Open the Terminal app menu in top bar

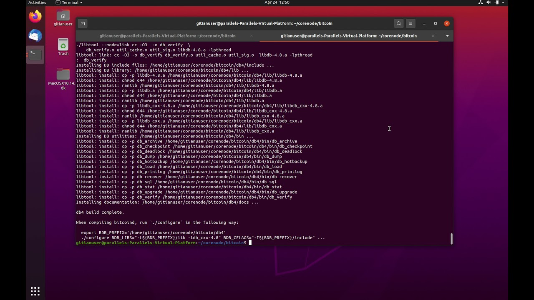[69, 2]
